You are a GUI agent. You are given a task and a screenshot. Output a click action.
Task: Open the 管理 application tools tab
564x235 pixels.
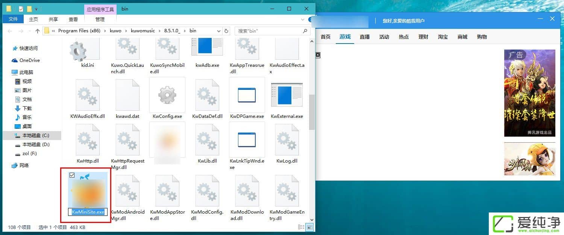100,19
